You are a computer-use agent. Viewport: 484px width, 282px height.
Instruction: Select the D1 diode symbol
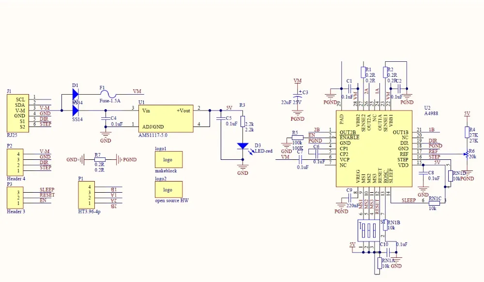click(76, 94)
